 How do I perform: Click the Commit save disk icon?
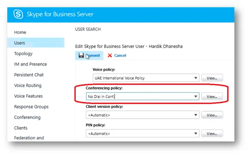click(81, 55)
